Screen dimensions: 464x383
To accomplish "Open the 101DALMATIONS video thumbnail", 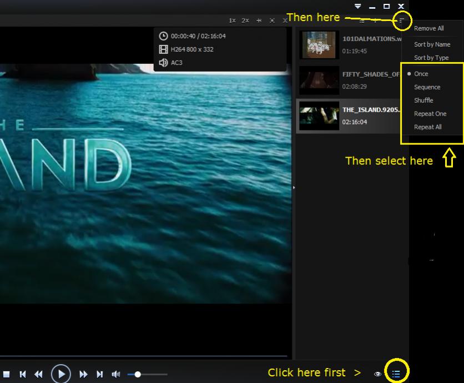I will tap(319, 45).
